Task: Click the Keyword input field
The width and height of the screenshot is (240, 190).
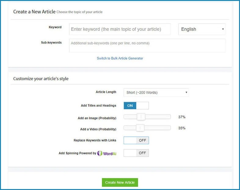Action: pos(120,29)
